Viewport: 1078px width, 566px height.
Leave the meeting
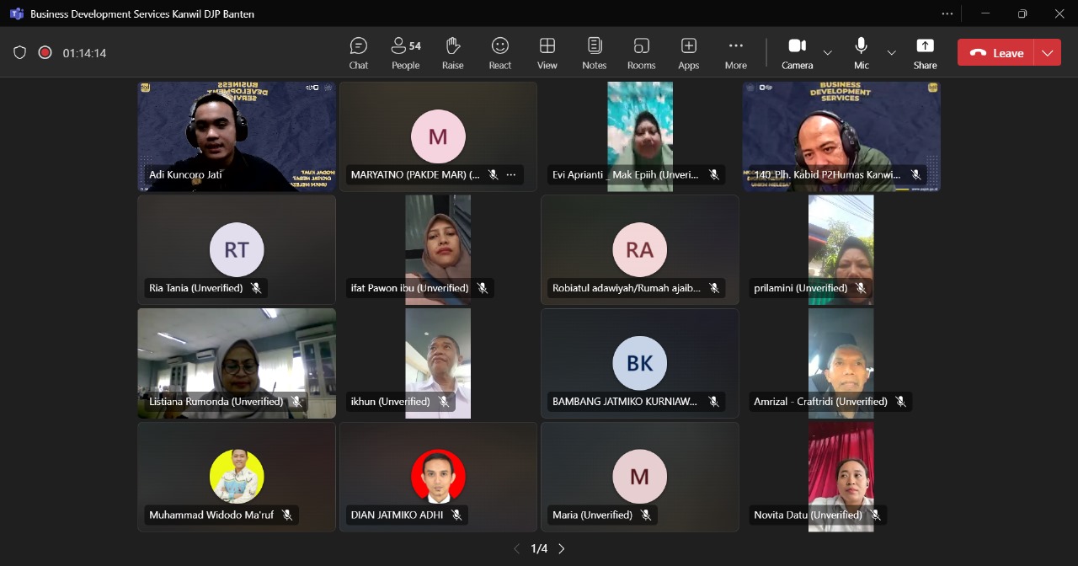point(996,53)
